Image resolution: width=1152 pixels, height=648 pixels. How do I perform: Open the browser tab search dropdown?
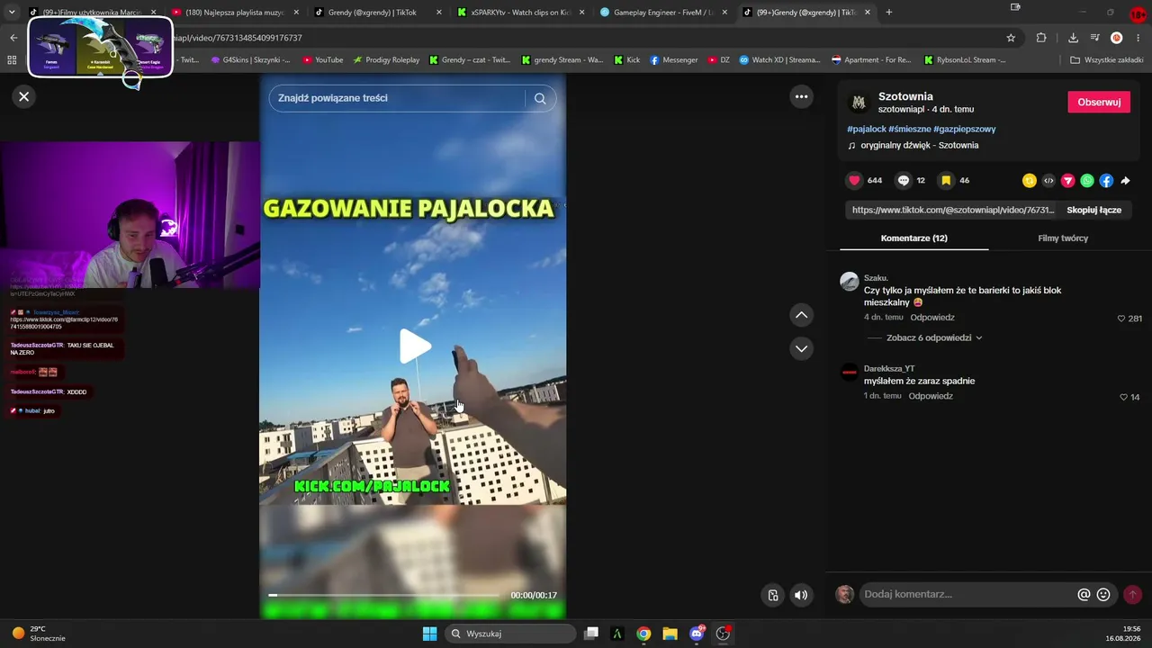pos(12,13)
